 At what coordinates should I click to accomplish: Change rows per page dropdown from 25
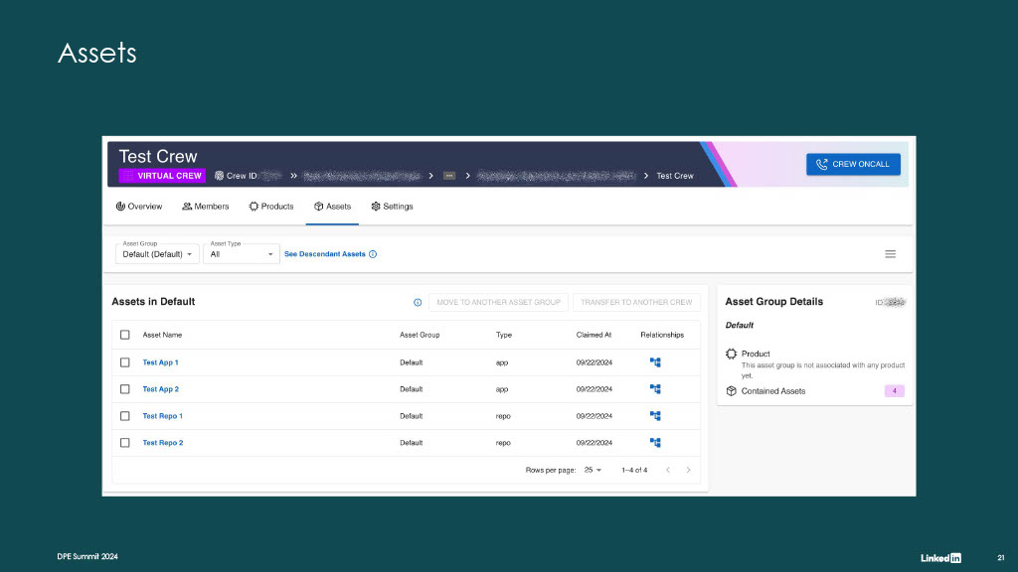pyautogui.click(x=593, y=470)
